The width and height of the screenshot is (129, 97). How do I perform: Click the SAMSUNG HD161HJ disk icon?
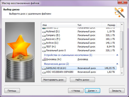point(44,68)
